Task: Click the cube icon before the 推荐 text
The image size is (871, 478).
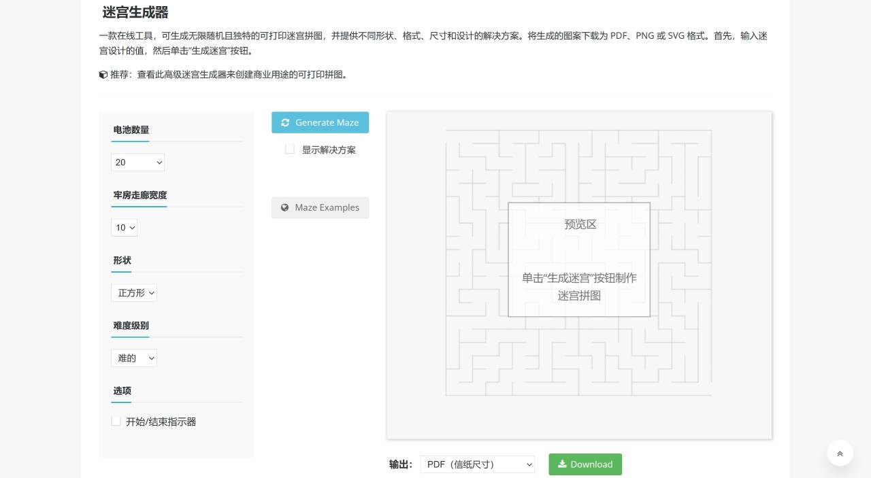Action: [103, 75]
